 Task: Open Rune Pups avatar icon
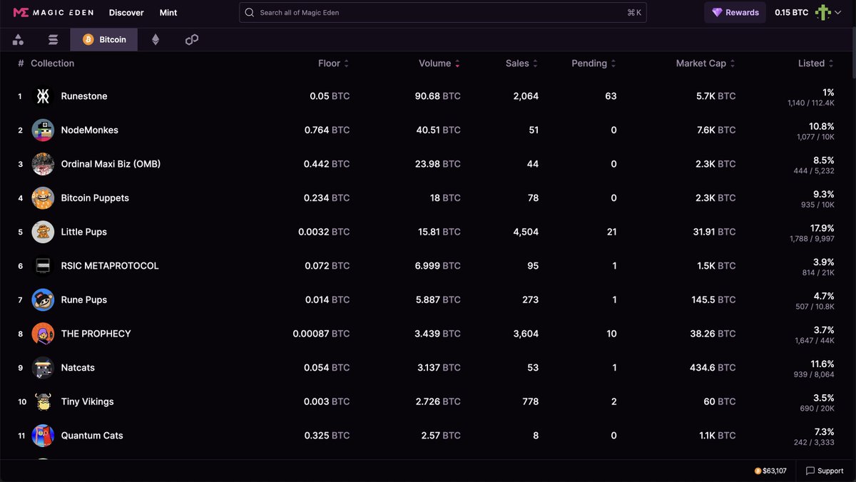tap(43, 300)
